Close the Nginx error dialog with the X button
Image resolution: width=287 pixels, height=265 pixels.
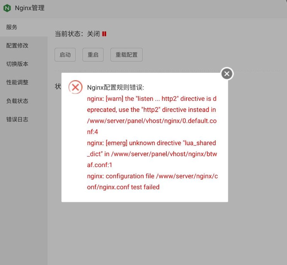point(227,74)
